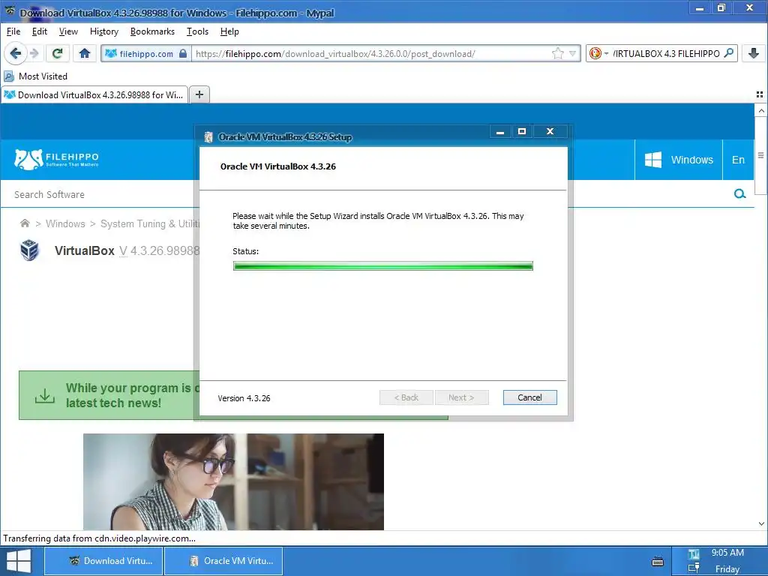The image size is (768, 576).
Task: Open the Tools menu
Action: coord(197,31)
